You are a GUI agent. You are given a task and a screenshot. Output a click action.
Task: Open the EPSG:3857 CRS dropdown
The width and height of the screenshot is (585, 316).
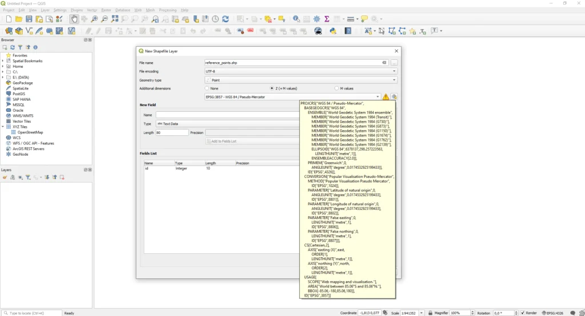(x=292, y=97)
